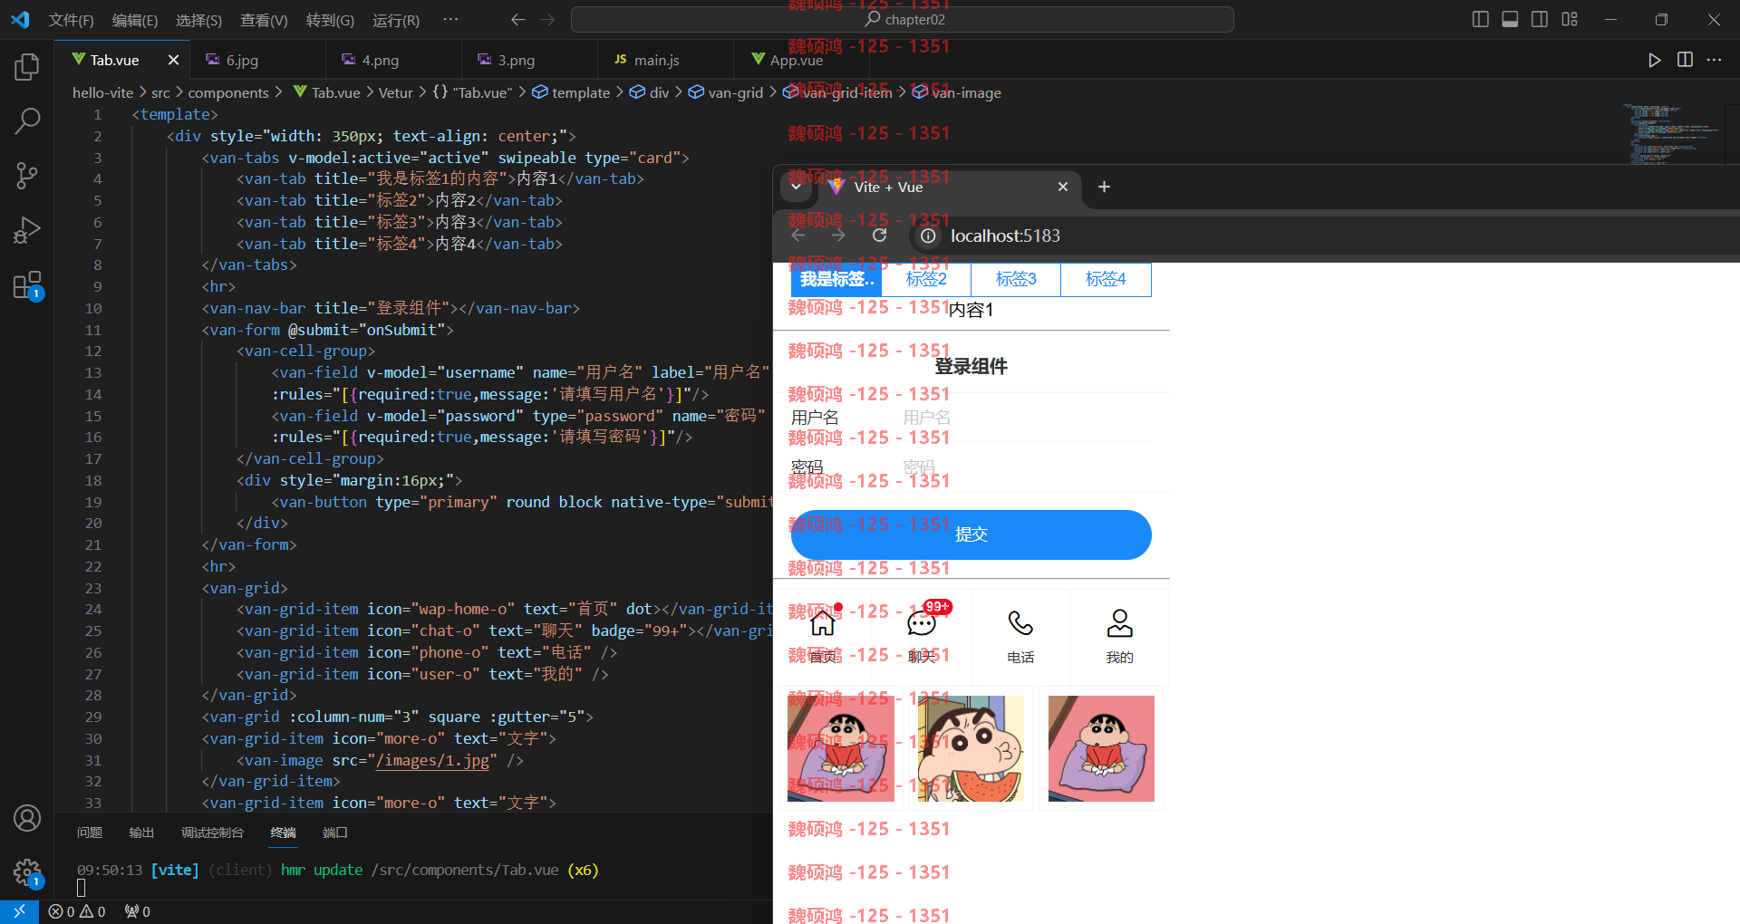Click the 电话 grid item

point(1020,637)
